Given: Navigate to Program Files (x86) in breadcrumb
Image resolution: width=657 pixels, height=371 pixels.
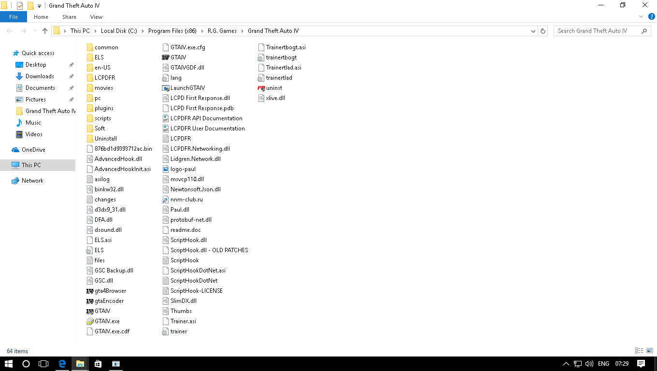Looking at the screenshot, I should [x=172, y=31].
